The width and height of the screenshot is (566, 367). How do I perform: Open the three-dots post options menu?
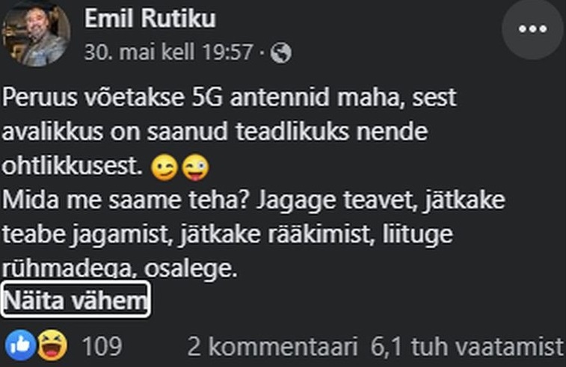coord(532,29)
